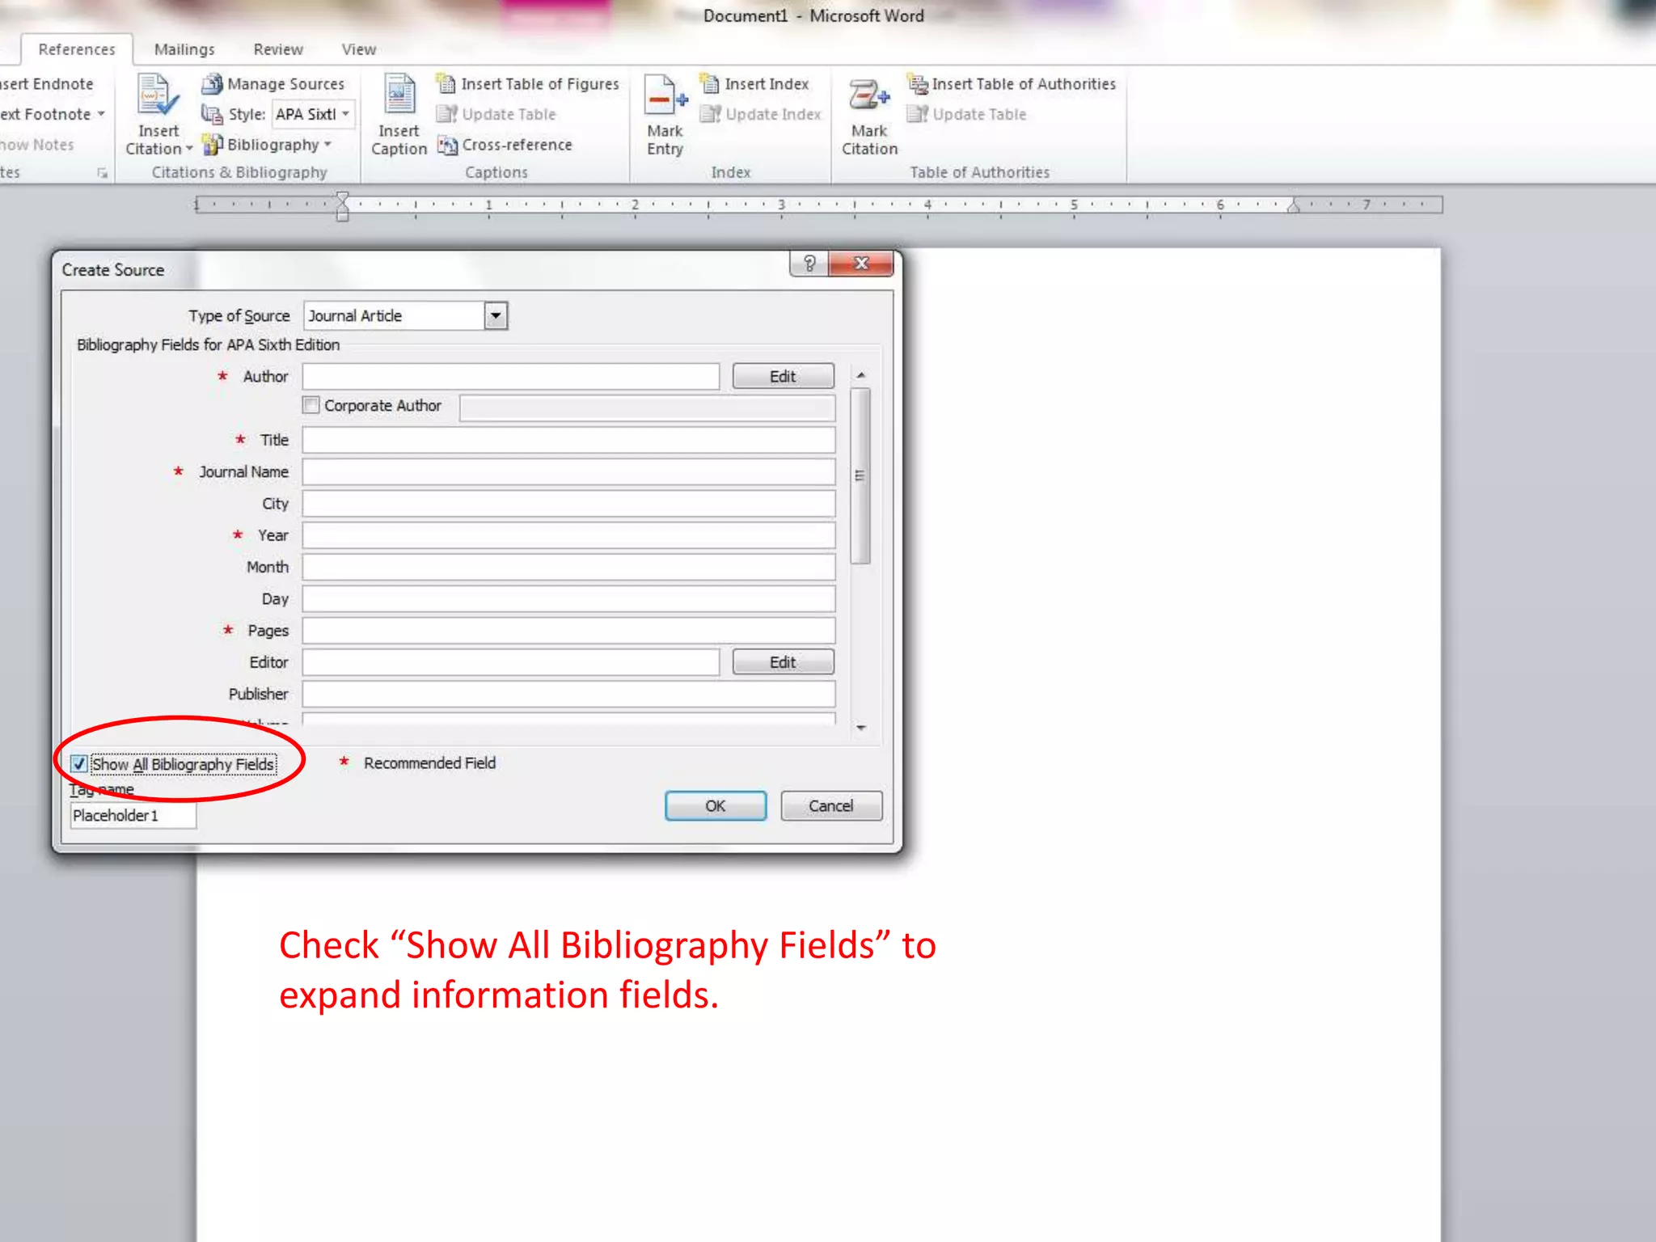Expand the Insert Citation dropdown arrow

[189, 149]
